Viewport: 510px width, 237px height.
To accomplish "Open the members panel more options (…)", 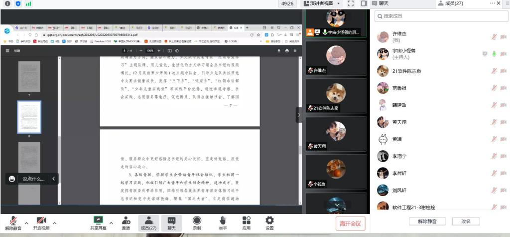I will tap(493, 3).
